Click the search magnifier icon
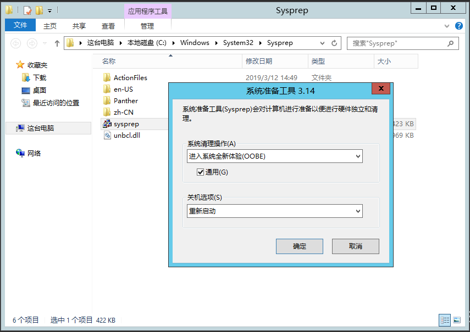 450,43
